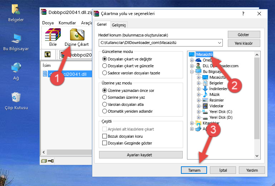Expand the İndirilenler tree node
Screen dimensions: 275x186
point(198,89)
